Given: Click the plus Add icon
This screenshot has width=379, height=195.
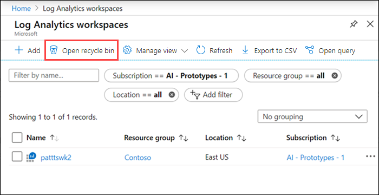Looking at the screenshot, I should pos(19,50).
